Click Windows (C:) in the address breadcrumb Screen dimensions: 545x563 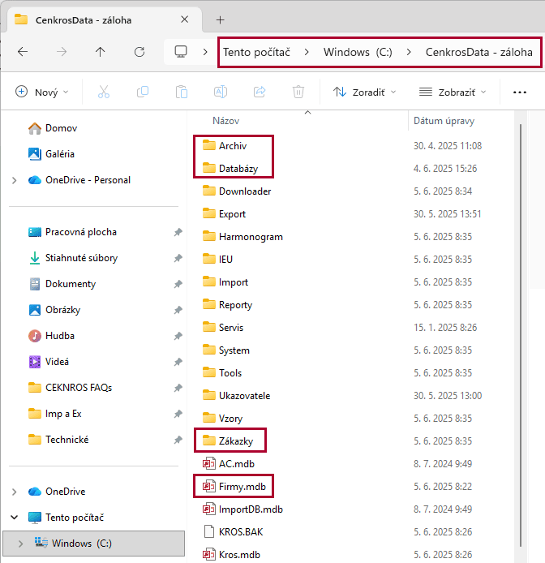pos(358,52)
